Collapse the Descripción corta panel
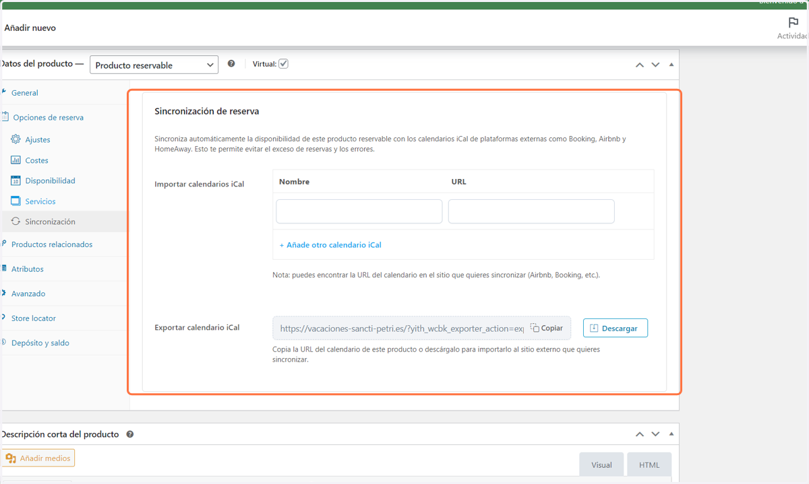 [671, 435]
